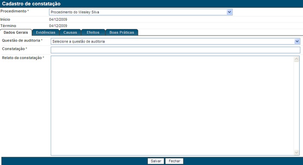Click the textarea scrollbar up arrow
The image size is (303, 165).
click(296, 59)
